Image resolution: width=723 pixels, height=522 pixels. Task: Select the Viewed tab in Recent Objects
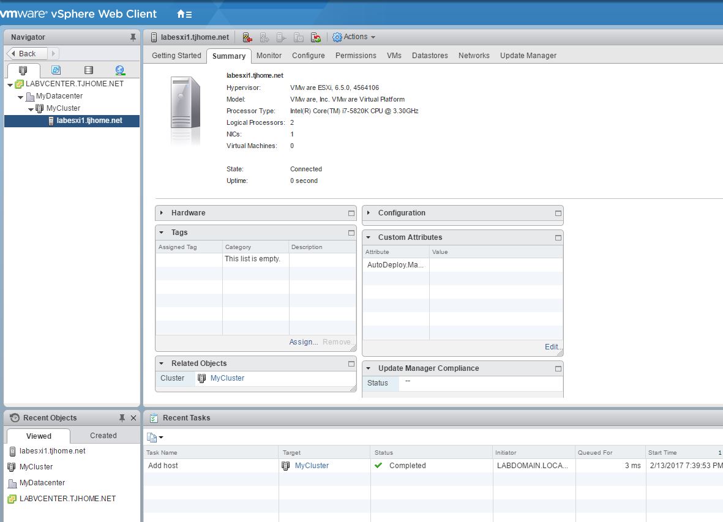(x=39, y=436)
